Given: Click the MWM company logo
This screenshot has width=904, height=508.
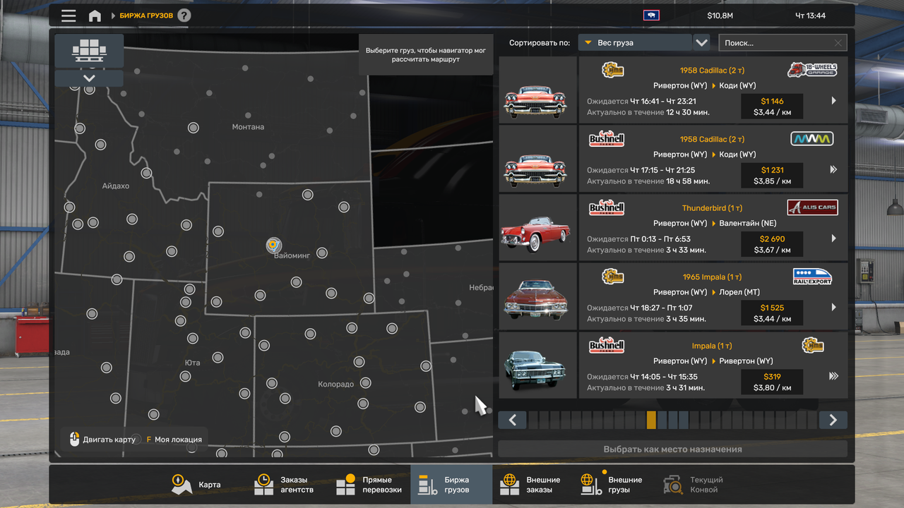Looking at the screenshot, I should (812, 139).
